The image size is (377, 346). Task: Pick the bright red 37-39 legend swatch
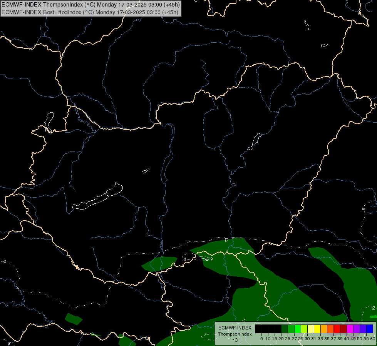pyautogui.click(x=337, y=329)
